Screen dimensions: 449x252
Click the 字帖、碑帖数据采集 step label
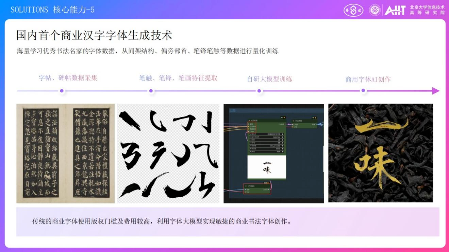pos(68,78)
